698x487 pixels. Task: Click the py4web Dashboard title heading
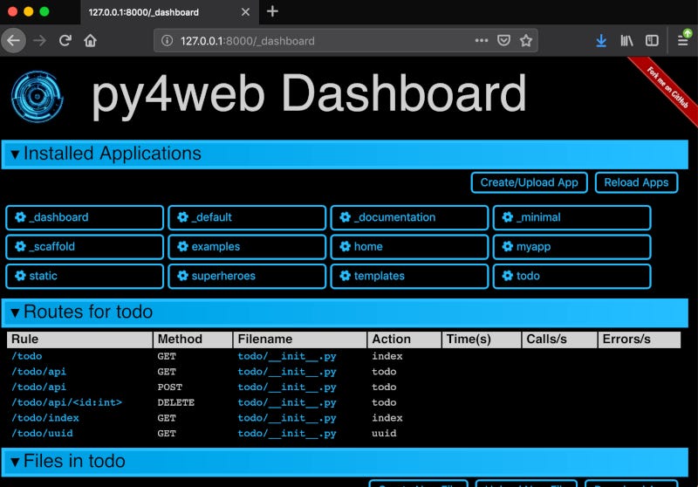click(309, 95)
